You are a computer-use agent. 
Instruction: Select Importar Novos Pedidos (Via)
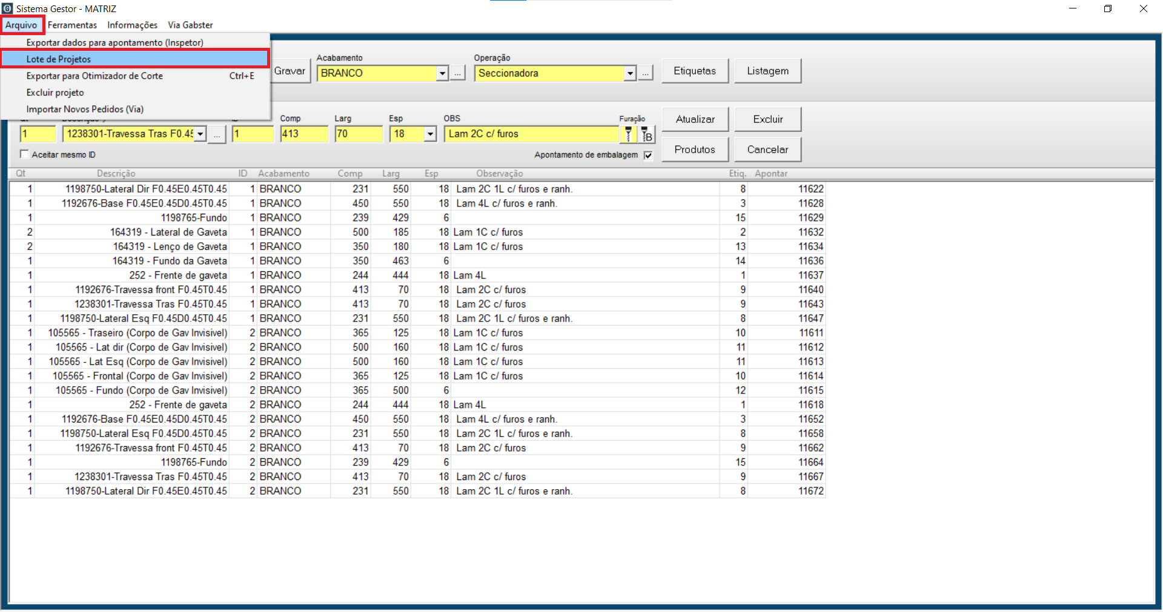coord(135,109)
